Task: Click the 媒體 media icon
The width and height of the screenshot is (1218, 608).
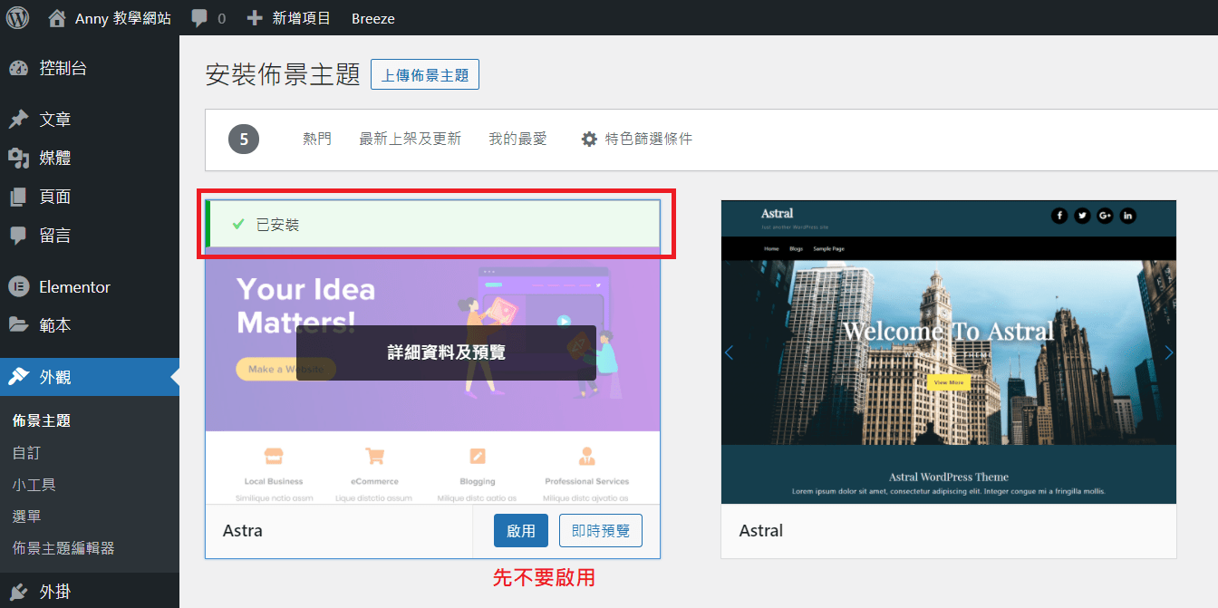Action: (x=18, y=159)
